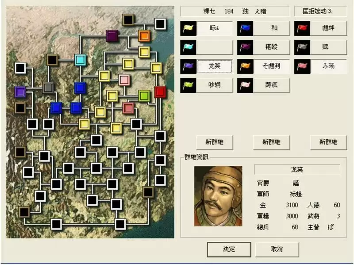
Task: Click the red flag icon beside 氍绊
Action: (x=301, y=28)
